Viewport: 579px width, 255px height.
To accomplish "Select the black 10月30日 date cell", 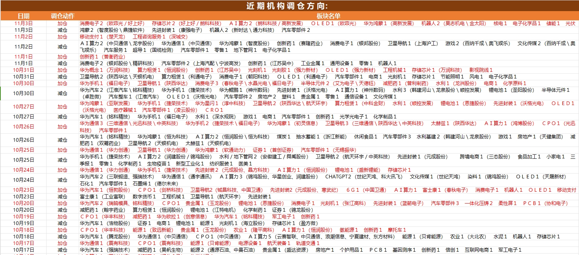I will pos(24,93).
